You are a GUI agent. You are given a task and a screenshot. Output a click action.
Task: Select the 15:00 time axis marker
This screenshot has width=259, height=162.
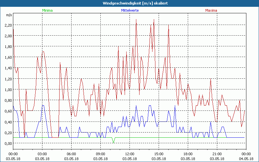point(159,154)
